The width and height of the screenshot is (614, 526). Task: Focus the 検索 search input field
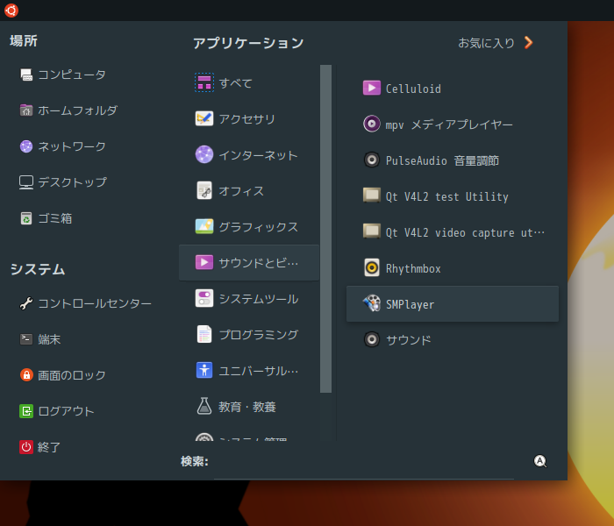pyautogui.click(x=364, y=462)
